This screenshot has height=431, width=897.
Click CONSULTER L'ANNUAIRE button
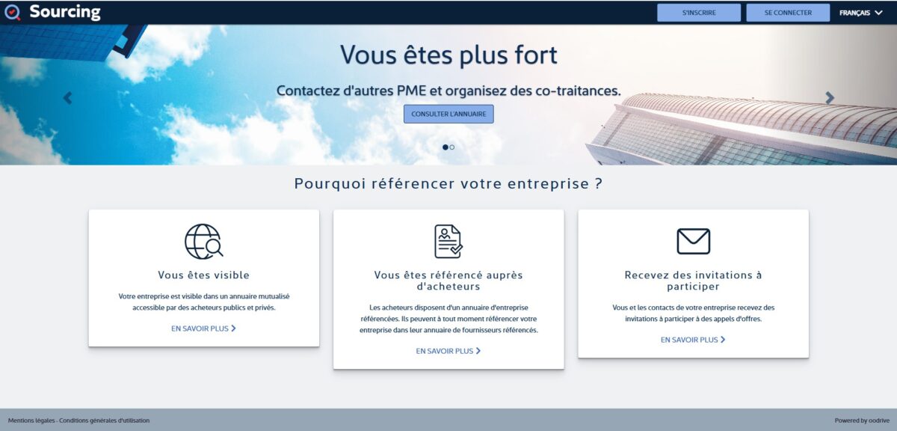[449, 114]
